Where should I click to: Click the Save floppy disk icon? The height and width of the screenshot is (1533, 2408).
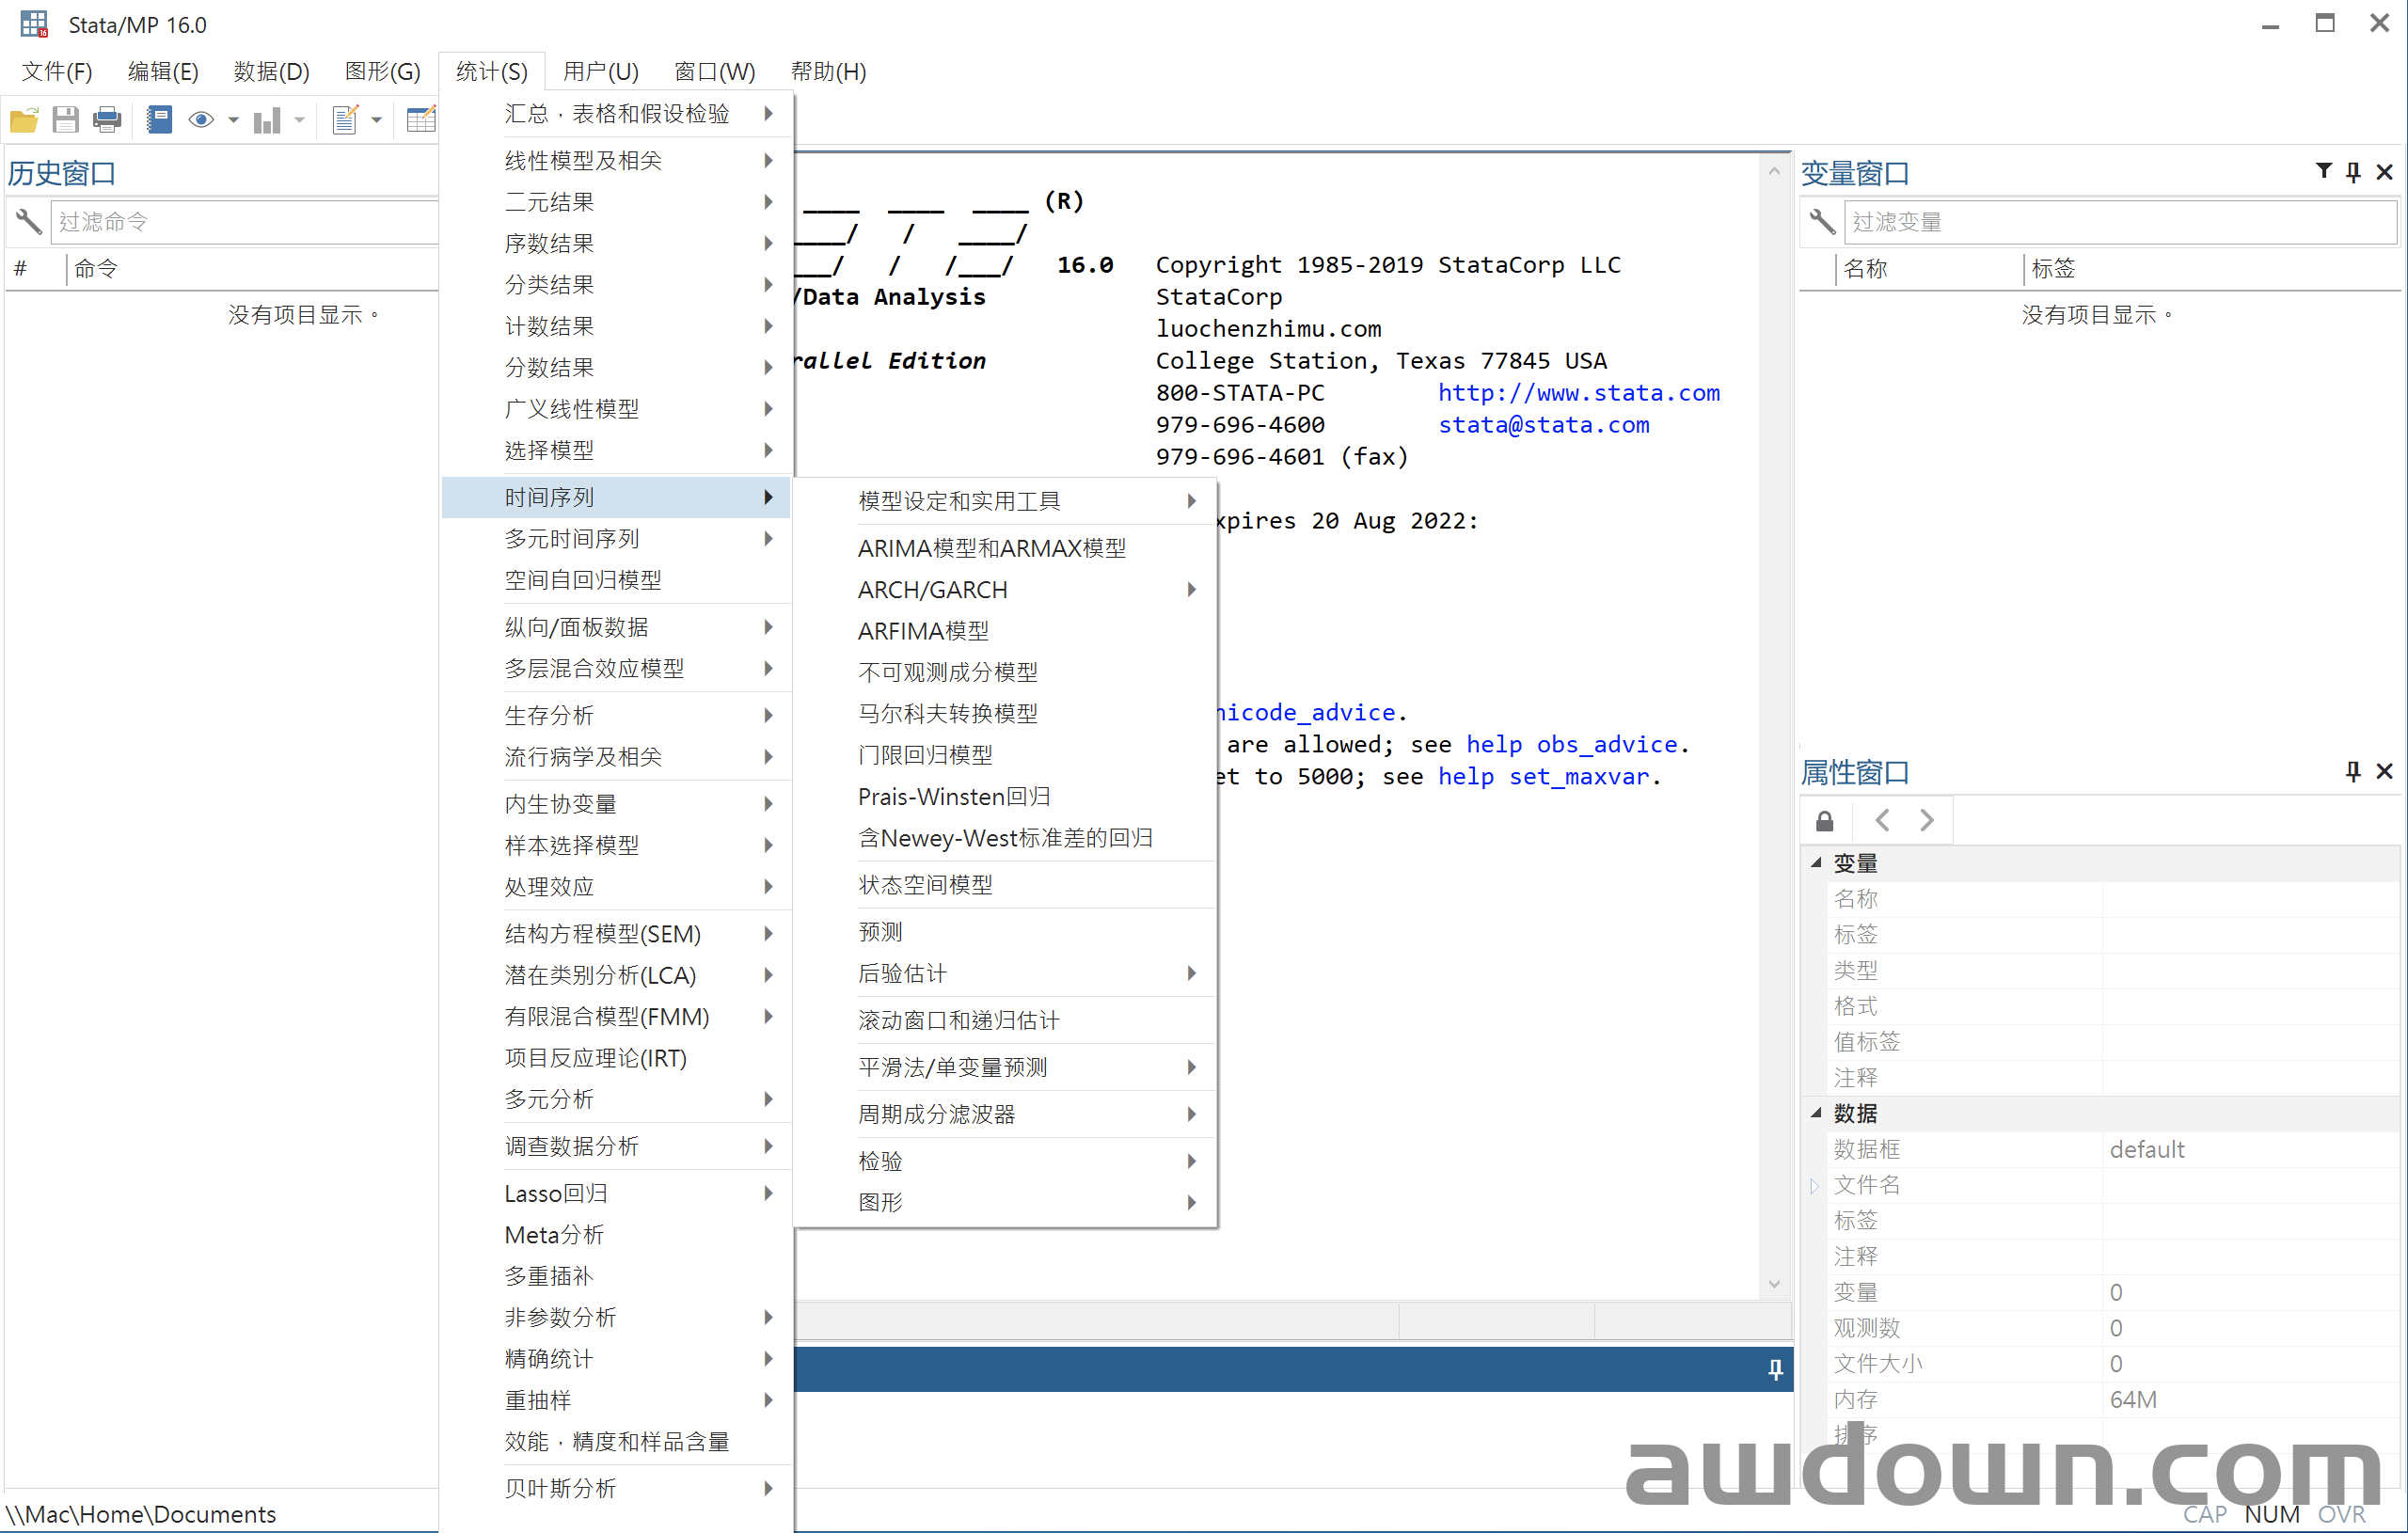65,120
